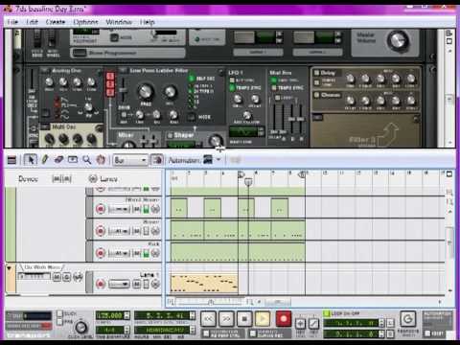Enable the Chorus effect button

[316, 95]
